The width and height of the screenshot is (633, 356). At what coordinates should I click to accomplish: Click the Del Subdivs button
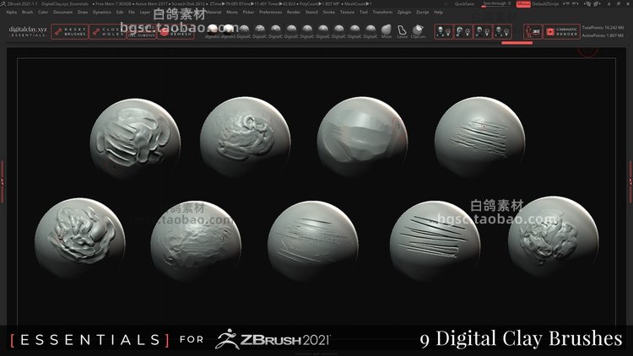click(141, 35)
